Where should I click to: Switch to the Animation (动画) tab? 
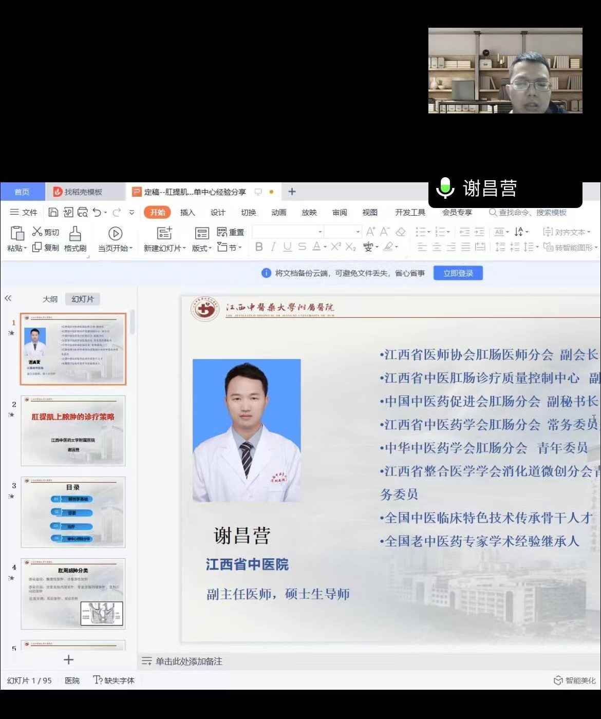[278, 213]
